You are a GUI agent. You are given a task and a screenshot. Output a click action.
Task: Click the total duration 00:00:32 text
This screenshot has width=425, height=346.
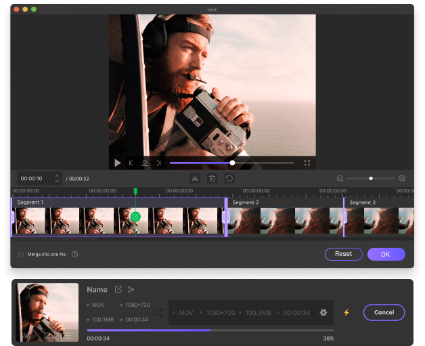point(79,179)
